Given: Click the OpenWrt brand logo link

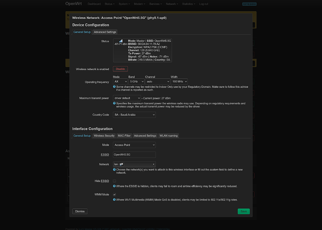Looking at the screenshot, I should pyautogui.click(x=74, y=4).
